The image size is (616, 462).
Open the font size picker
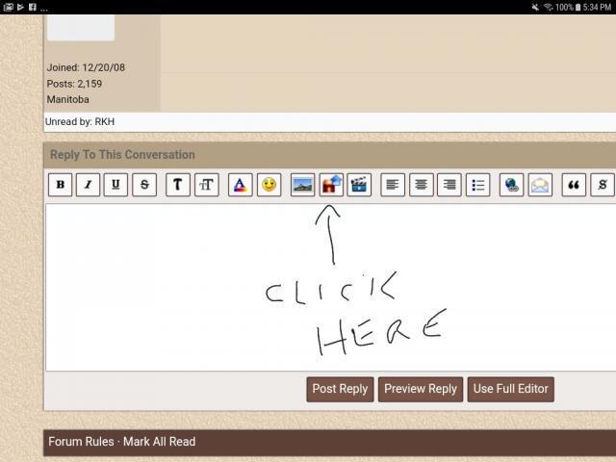tap(206, 185)
